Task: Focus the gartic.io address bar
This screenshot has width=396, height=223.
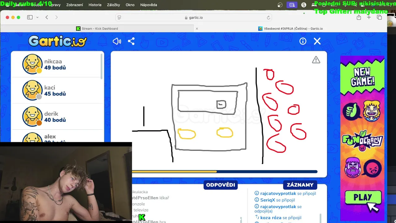Action: pos(194,18)
